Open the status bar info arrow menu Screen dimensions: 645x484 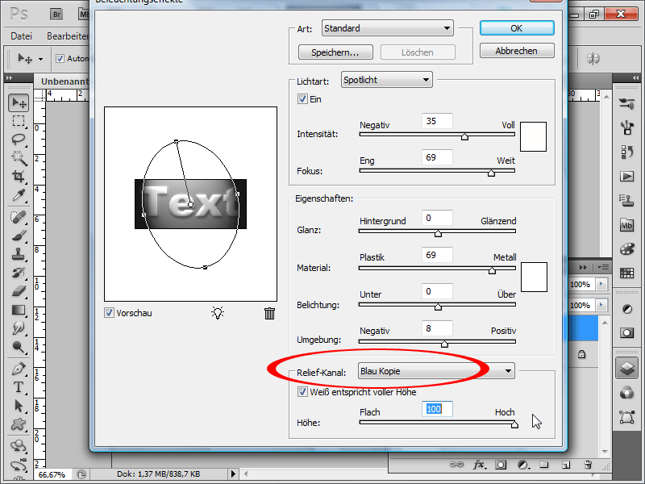(x=233, y=474)
